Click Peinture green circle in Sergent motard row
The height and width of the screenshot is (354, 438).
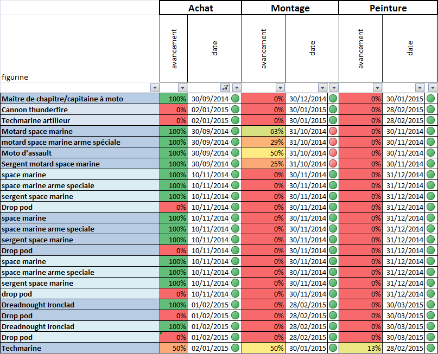click(x=431, y=164)
